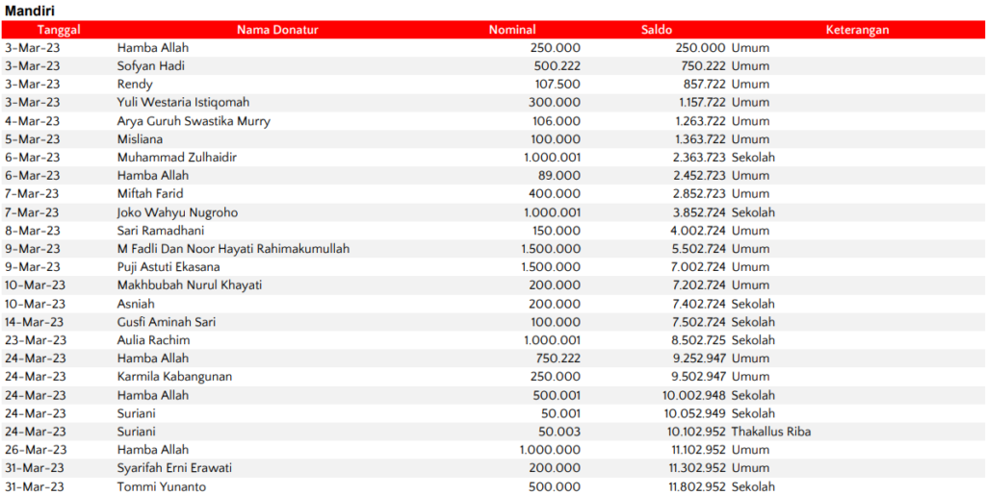The height and width of the screenshot is (495, 986).
Task: Click the Yuli Westaria Istiqomah name cell
Action: [183, 103]
